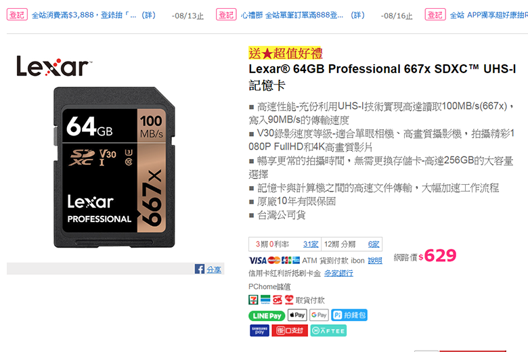Image resolution: width=528 pixels, height=352 pixels.
Task: Click the VISA card logo
Action: coord(258,261)
